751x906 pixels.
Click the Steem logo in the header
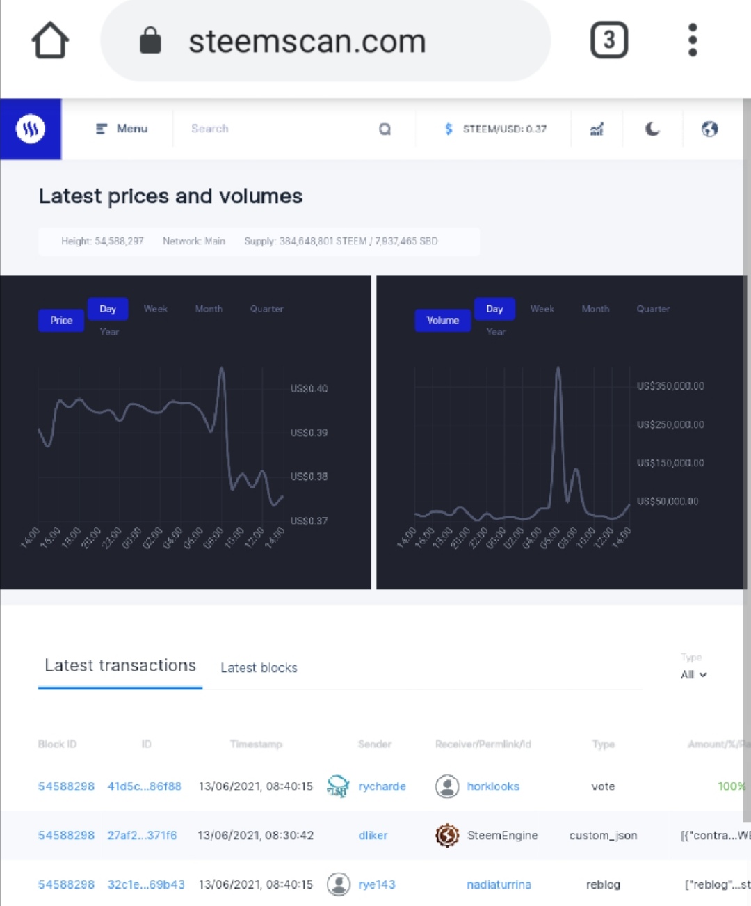click(31, 129)
